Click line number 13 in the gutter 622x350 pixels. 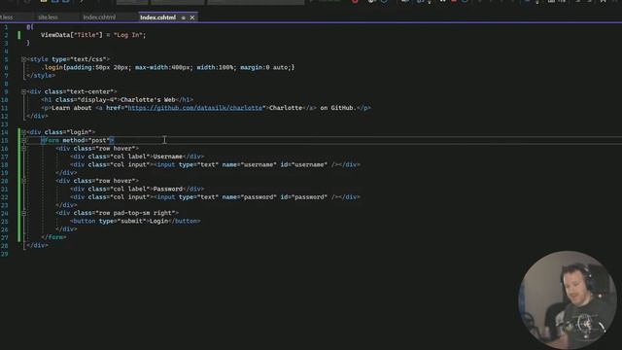click(4, 124)
